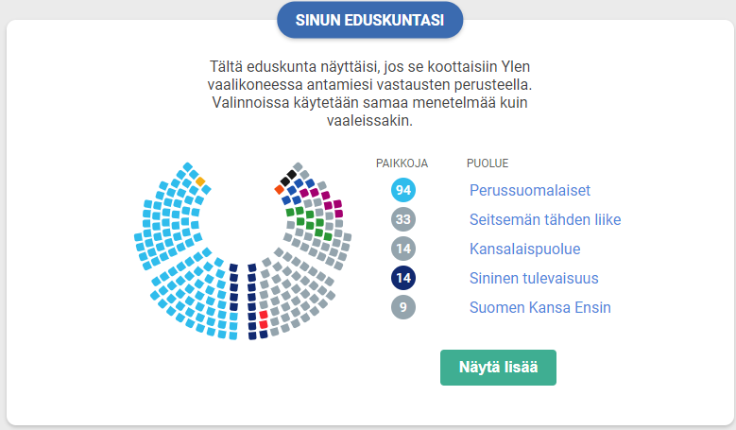Click the red seats in the parliament chart
Image resolution: width=736 pixels, height=430 pixels.
[x=264, y=319]
